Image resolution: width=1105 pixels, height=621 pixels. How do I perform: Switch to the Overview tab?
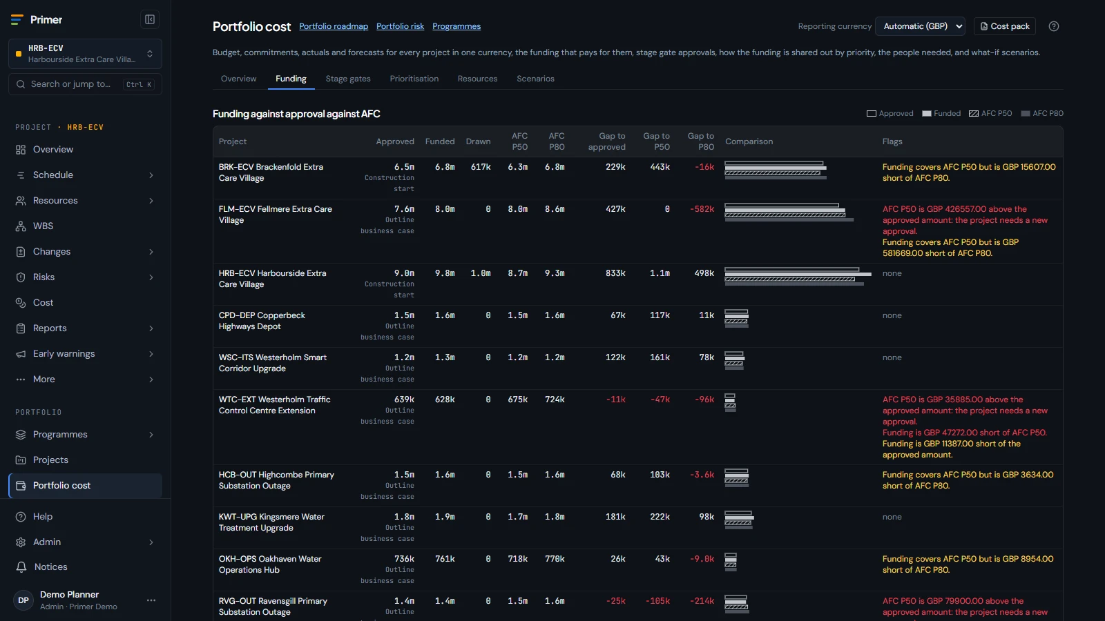coord(238,79)
